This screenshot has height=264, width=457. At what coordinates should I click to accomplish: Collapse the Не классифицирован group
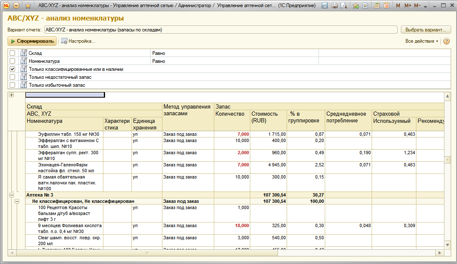[17, 201]
